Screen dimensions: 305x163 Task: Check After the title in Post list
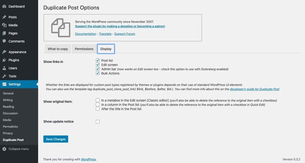[98, 109]
